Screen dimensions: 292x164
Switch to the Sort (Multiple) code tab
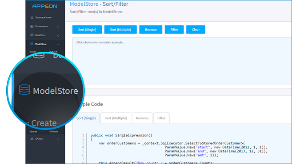point(116,118)
